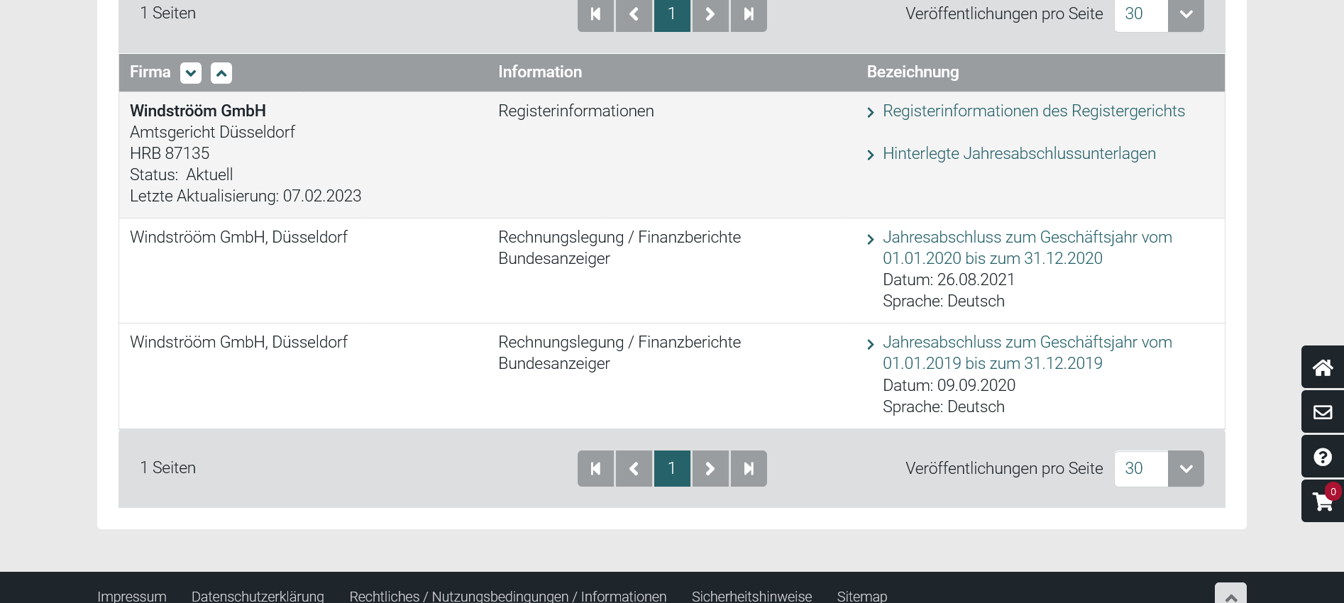Click the envelope contact icon
Image resolution: width=1344 pixels, height=603 pixels.
point(1322,412)
